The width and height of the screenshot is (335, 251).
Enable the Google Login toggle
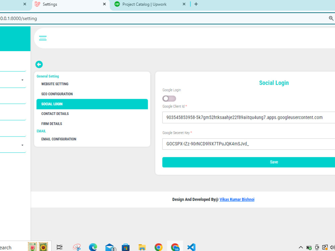point(169,99)
